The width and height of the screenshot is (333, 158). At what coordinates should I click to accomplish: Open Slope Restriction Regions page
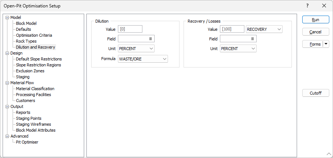(x=39, y=65)
